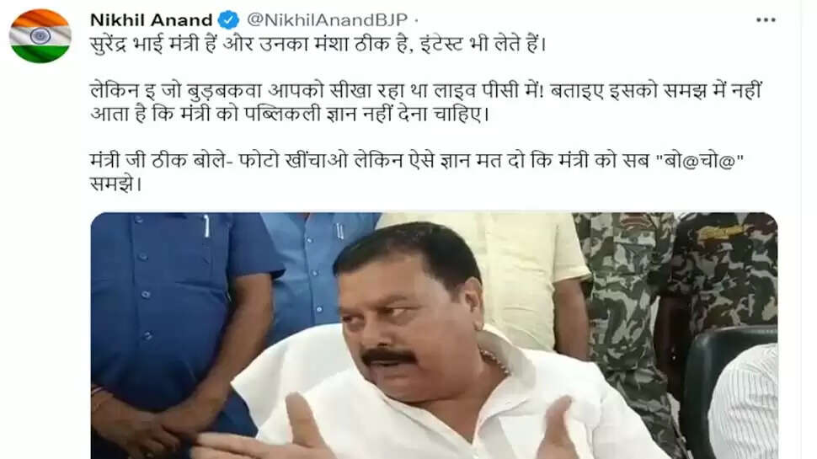The image size is (817, 459).
Task: Click the blue verified badge icon
Action: pos(228,20)
